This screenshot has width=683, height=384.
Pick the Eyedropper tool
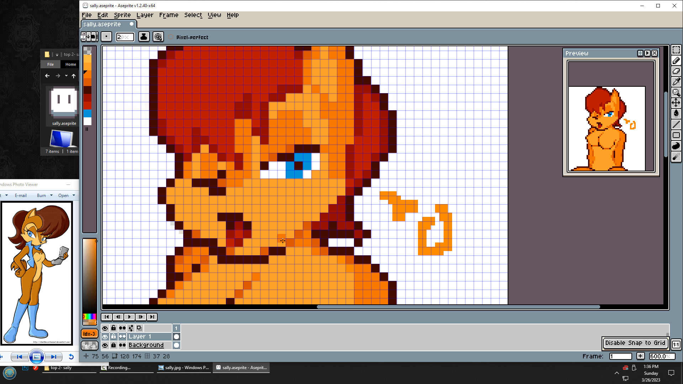pos(676,82)
